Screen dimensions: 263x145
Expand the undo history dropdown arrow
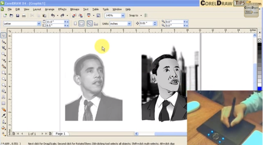pyautogui.click(x=58, y=16)
